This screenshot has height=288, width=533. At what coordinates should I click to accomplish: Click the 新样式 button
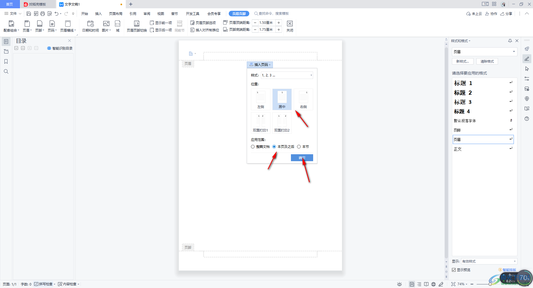(462, 61)
